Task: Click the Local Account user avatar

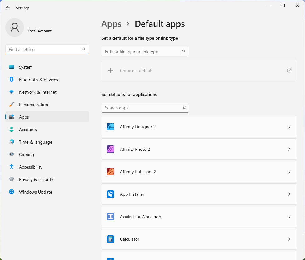Action: (15, 27)
